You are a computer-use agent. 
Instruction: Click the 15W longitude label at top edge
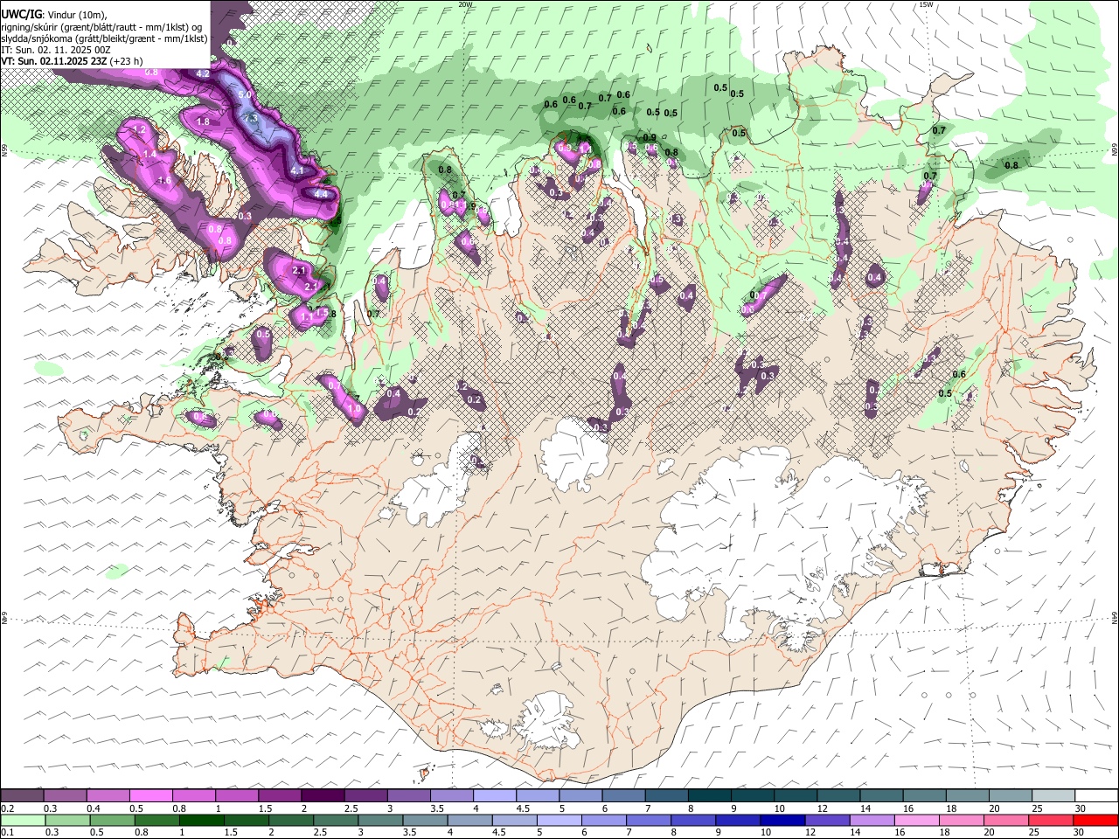point(927,4)
